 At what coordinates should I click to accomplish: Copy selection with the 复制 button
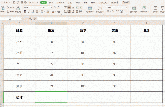(10, 11)
